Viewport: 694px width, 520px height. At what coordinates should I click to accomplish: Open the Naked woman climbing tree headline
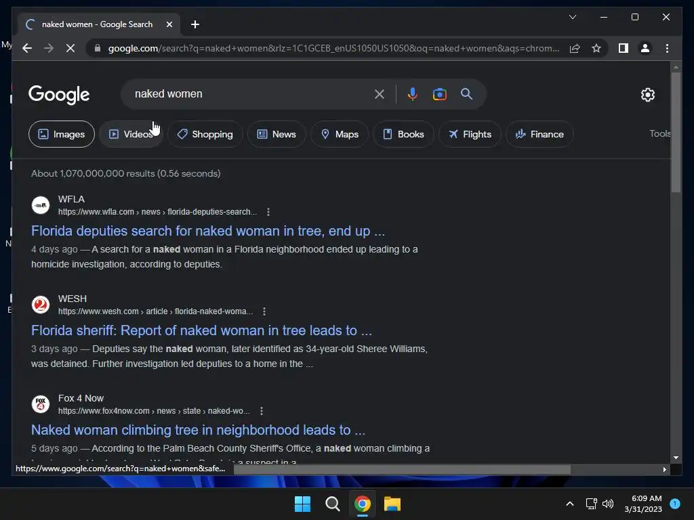pos(199,430)
